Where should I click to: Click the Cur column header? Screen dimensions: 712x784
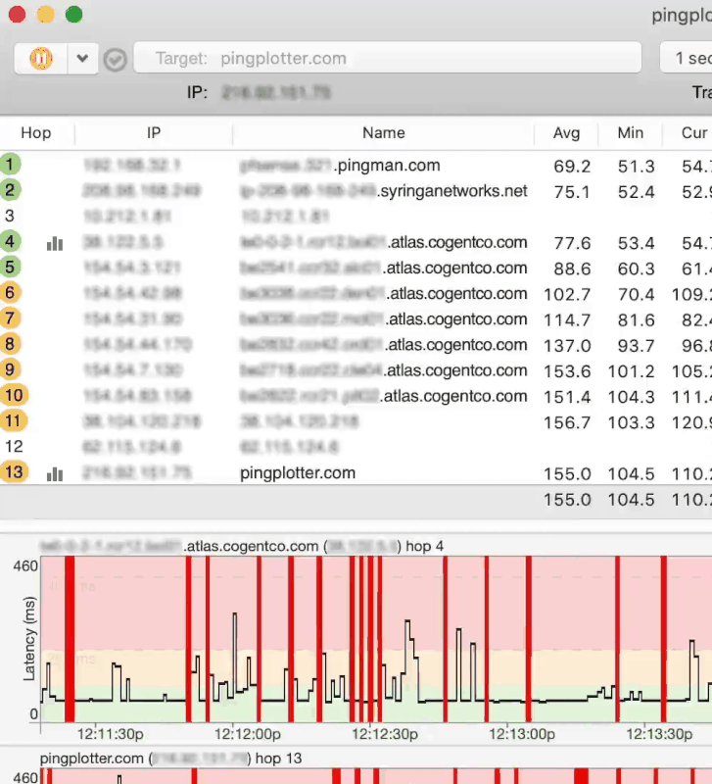[694, 133]
